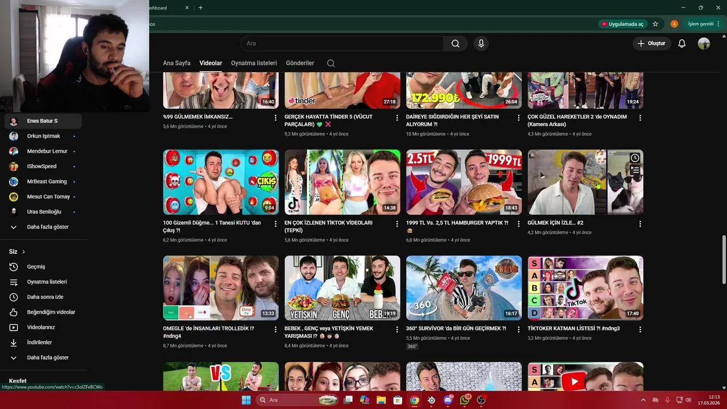This screenshot has height=409, width=727.
Task: Open OBS Studio from taskbar
Action: coord(482,400)
